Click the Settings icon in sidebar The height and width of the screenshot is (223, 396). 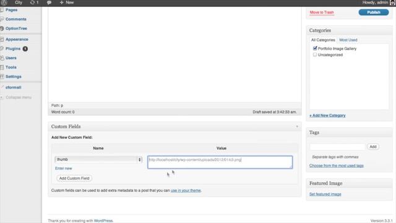(x=2, y=77)
